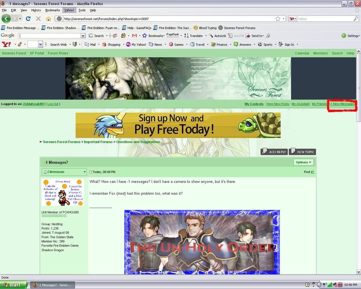The image size is (361, 289).
Task: Open the 1 New Messages link
Action: 342,104
